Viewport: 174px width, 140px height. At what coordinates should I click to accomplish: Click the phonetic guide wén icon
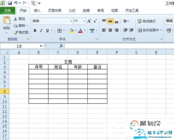[x=92, y=31]
